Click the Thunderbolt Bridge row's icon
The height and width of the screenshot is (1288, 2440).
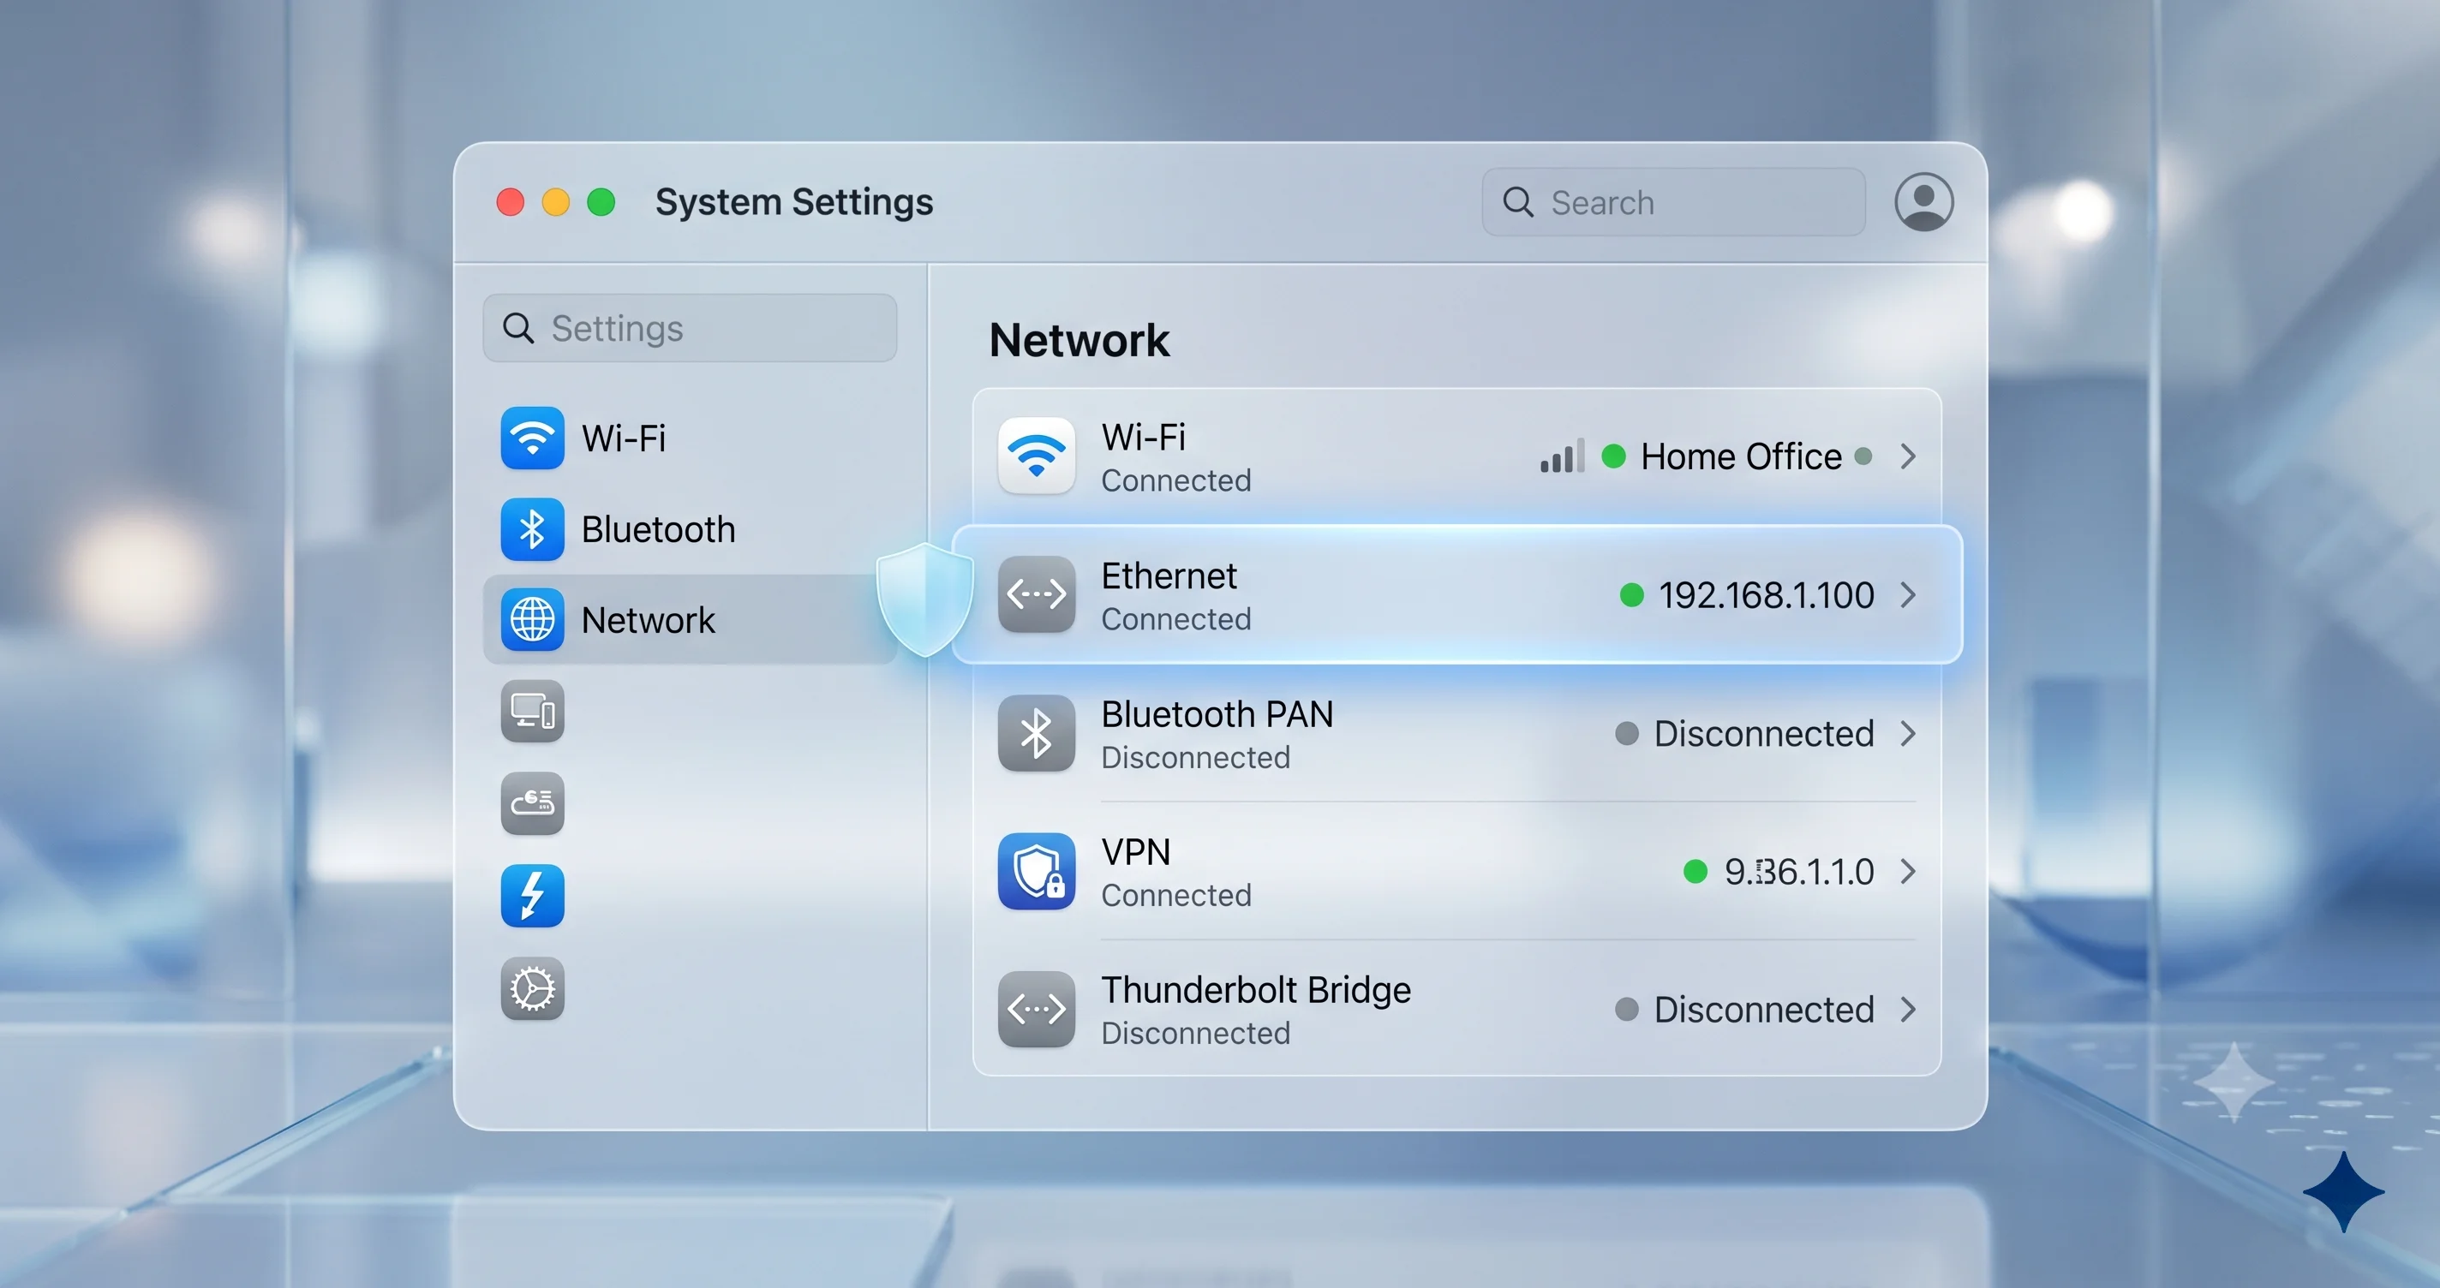coord(1037,1010)
